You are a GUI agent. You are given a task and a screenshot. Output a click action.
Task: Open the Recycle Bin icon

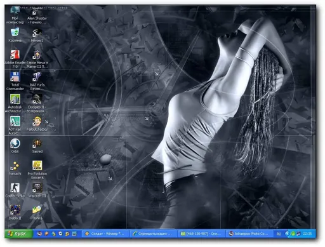[15, 35]
